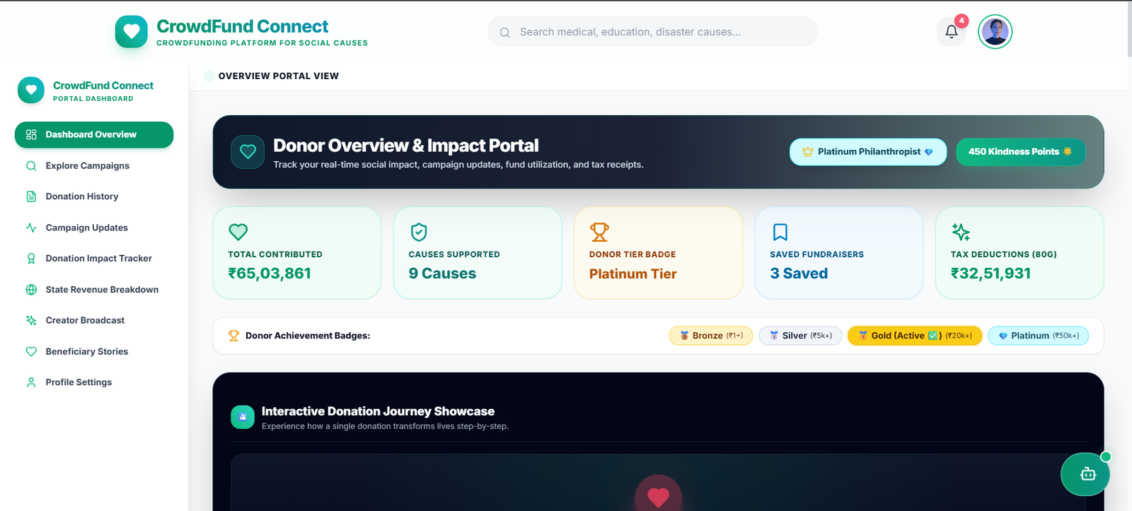1132x511 pixels.
Task: Click the Platinum Philanthropist badge button
Action: tap(868, 152)
